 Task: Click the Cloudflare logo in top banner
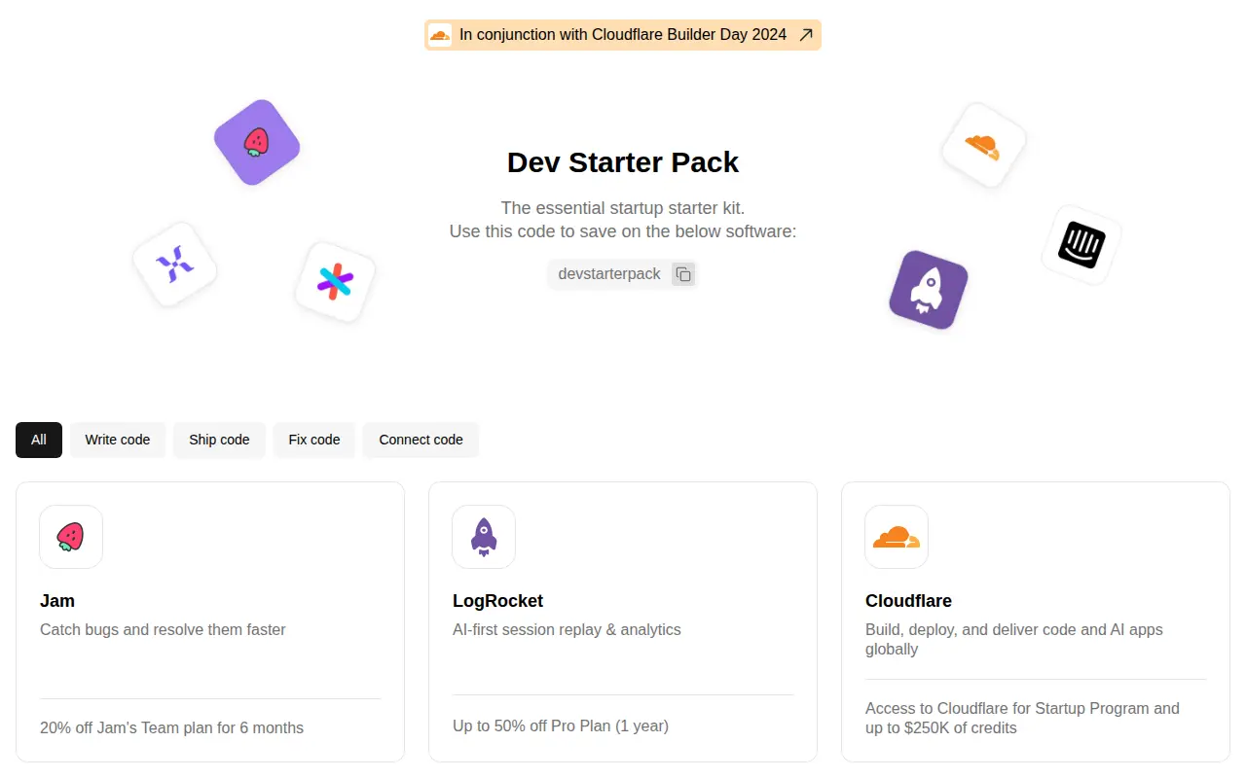[x=440, y=35]
